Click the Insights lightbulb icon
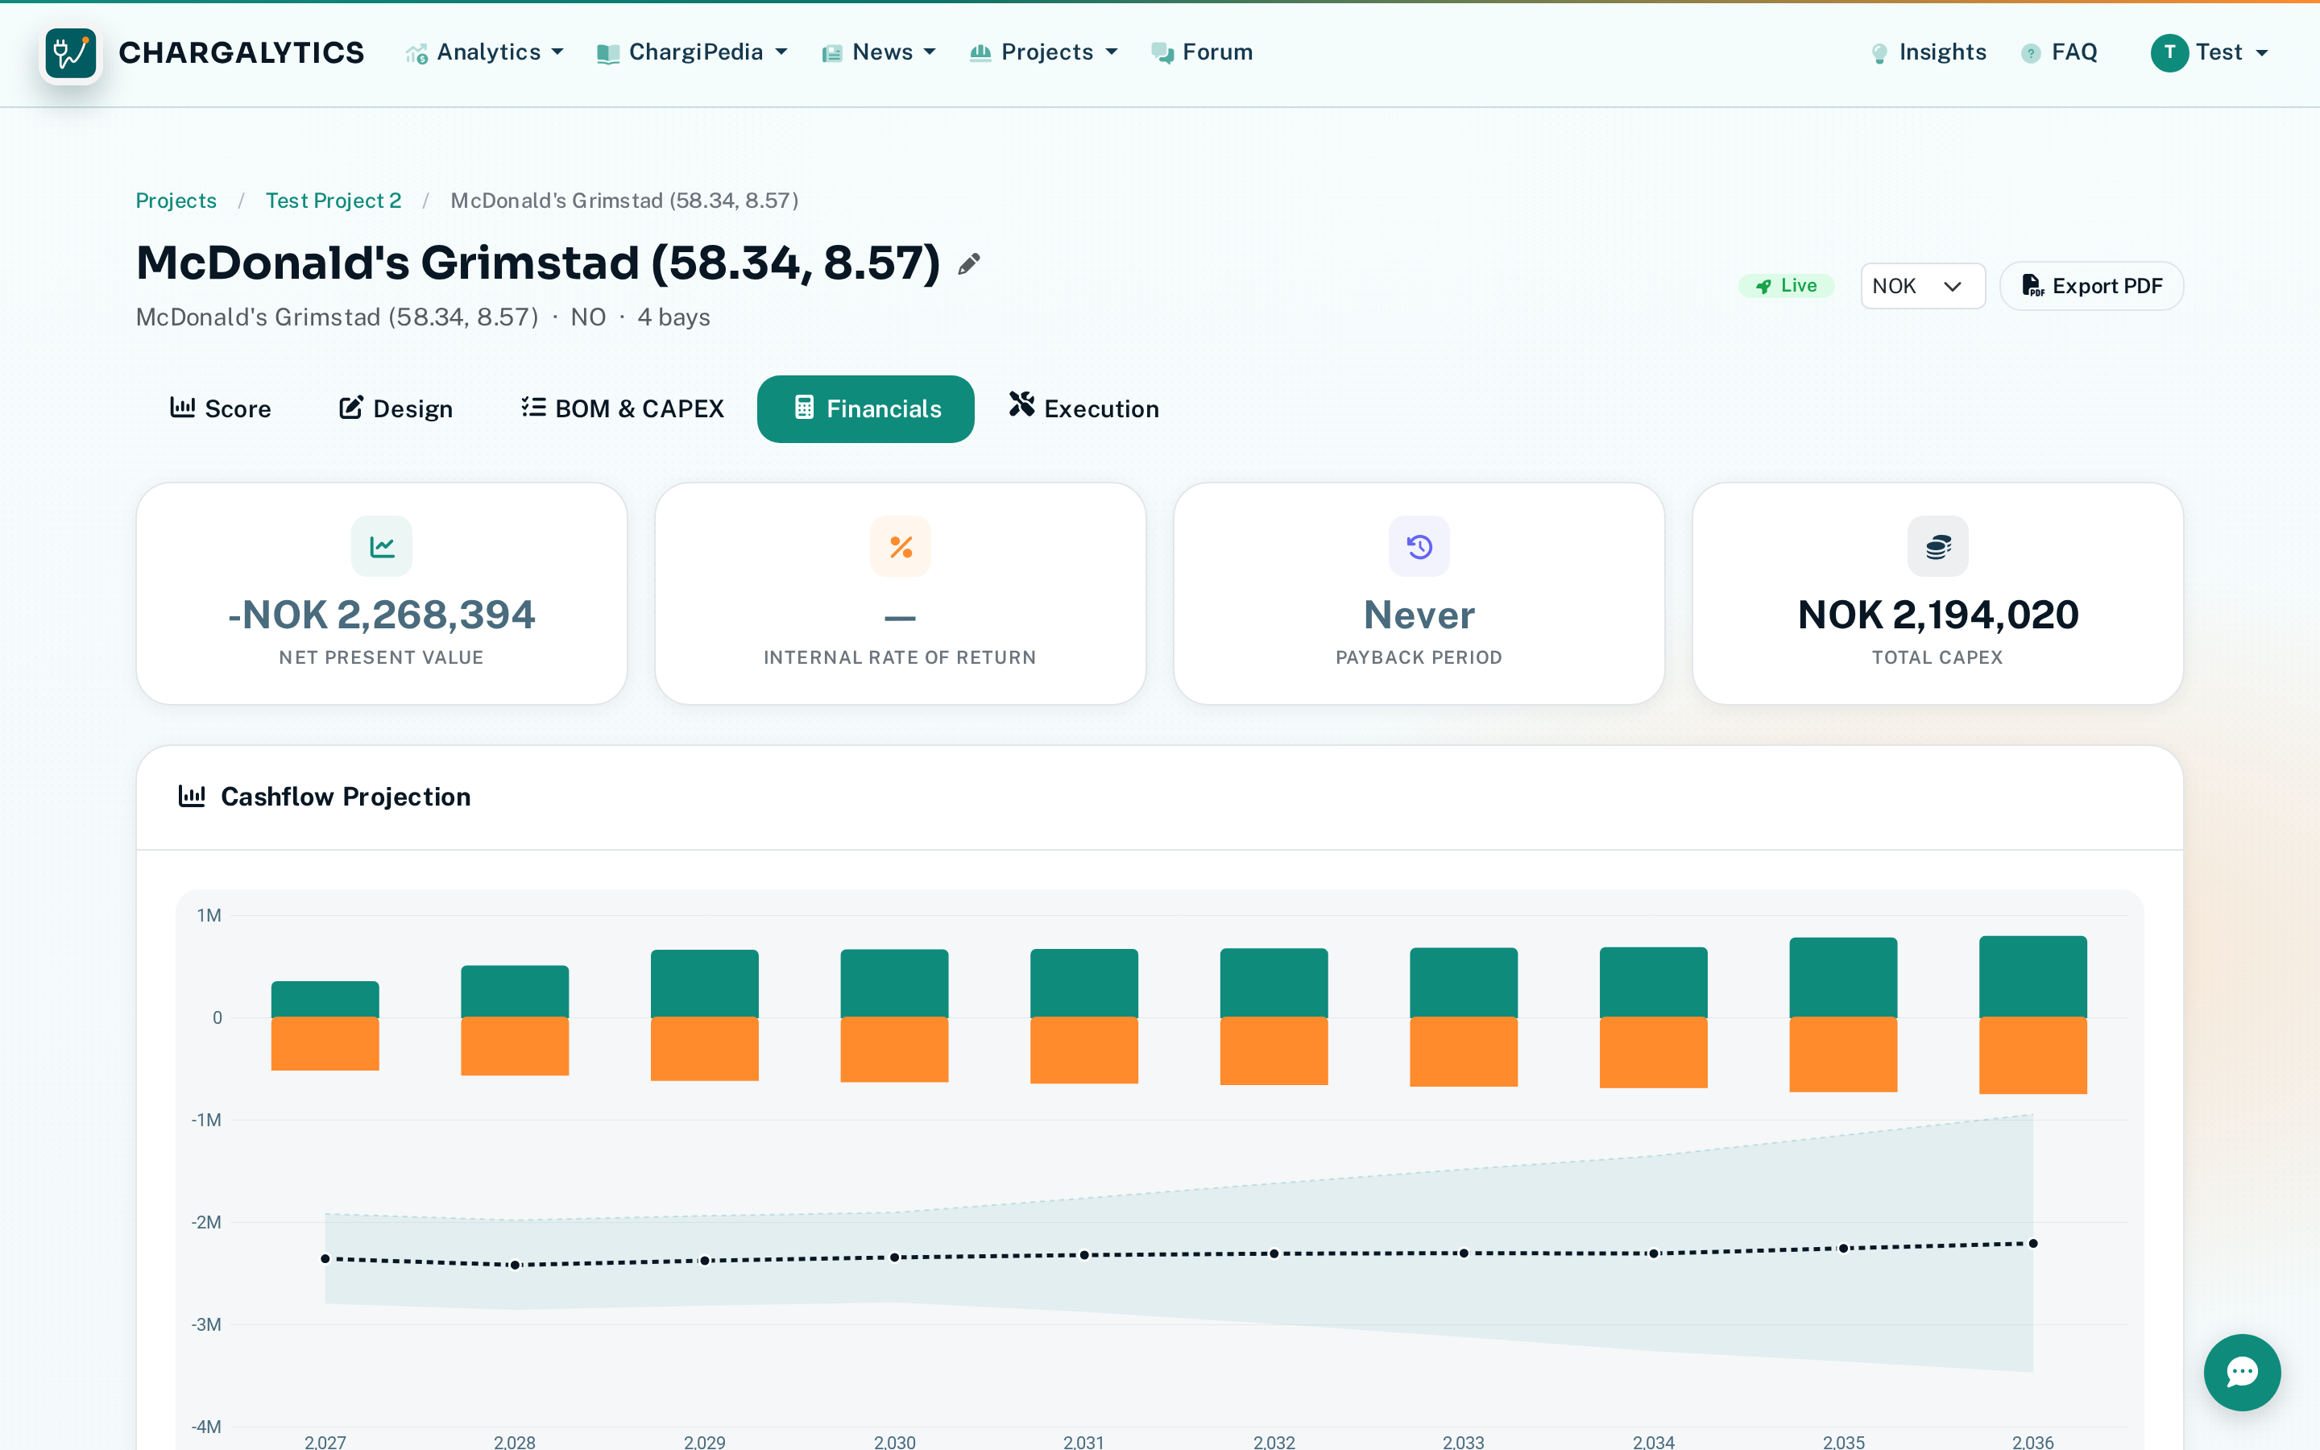Viewport: 2320px width, 1450px height. pos(1879,54)
